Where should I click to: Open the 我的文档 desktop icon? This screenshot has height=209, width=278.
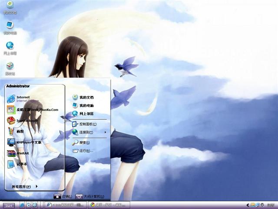pyautogui.click(x=10, y=7)
